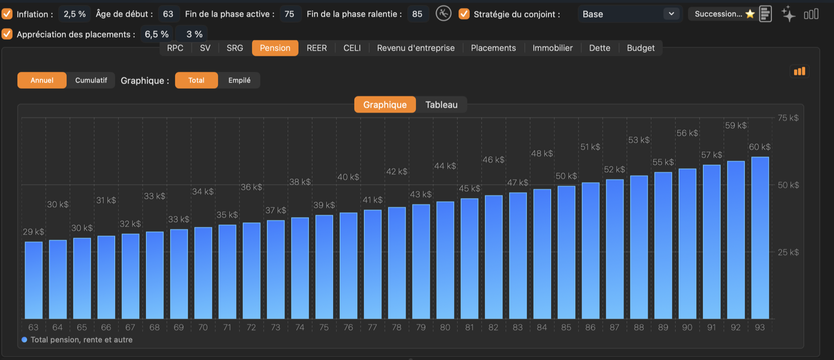Click the "Graphique :" label

coord(145,81)
